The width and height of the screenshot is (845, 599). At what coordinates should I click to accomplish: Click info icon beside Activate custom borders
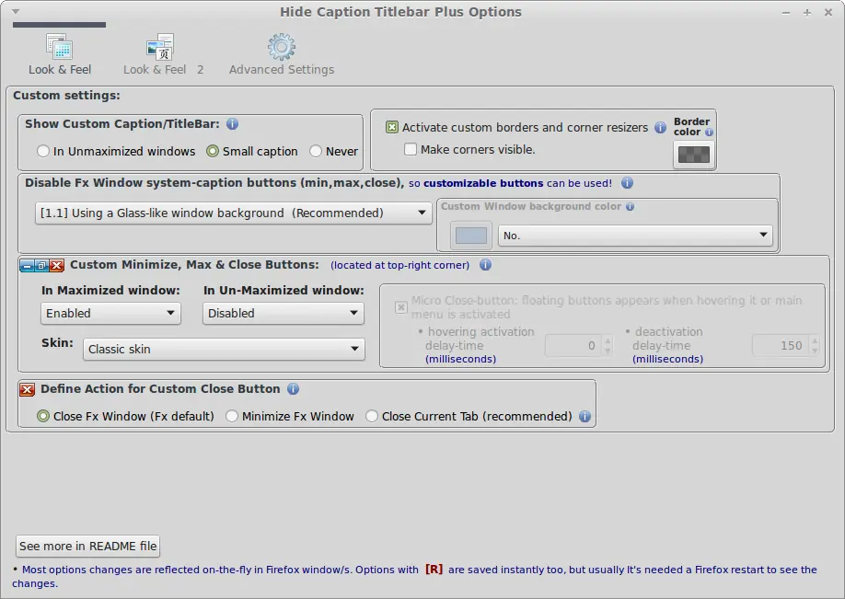point(660,127)
